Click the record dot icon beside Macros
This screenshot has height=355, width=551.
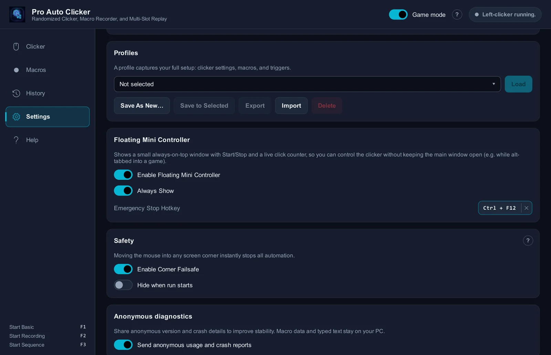[x=16, y=70]
